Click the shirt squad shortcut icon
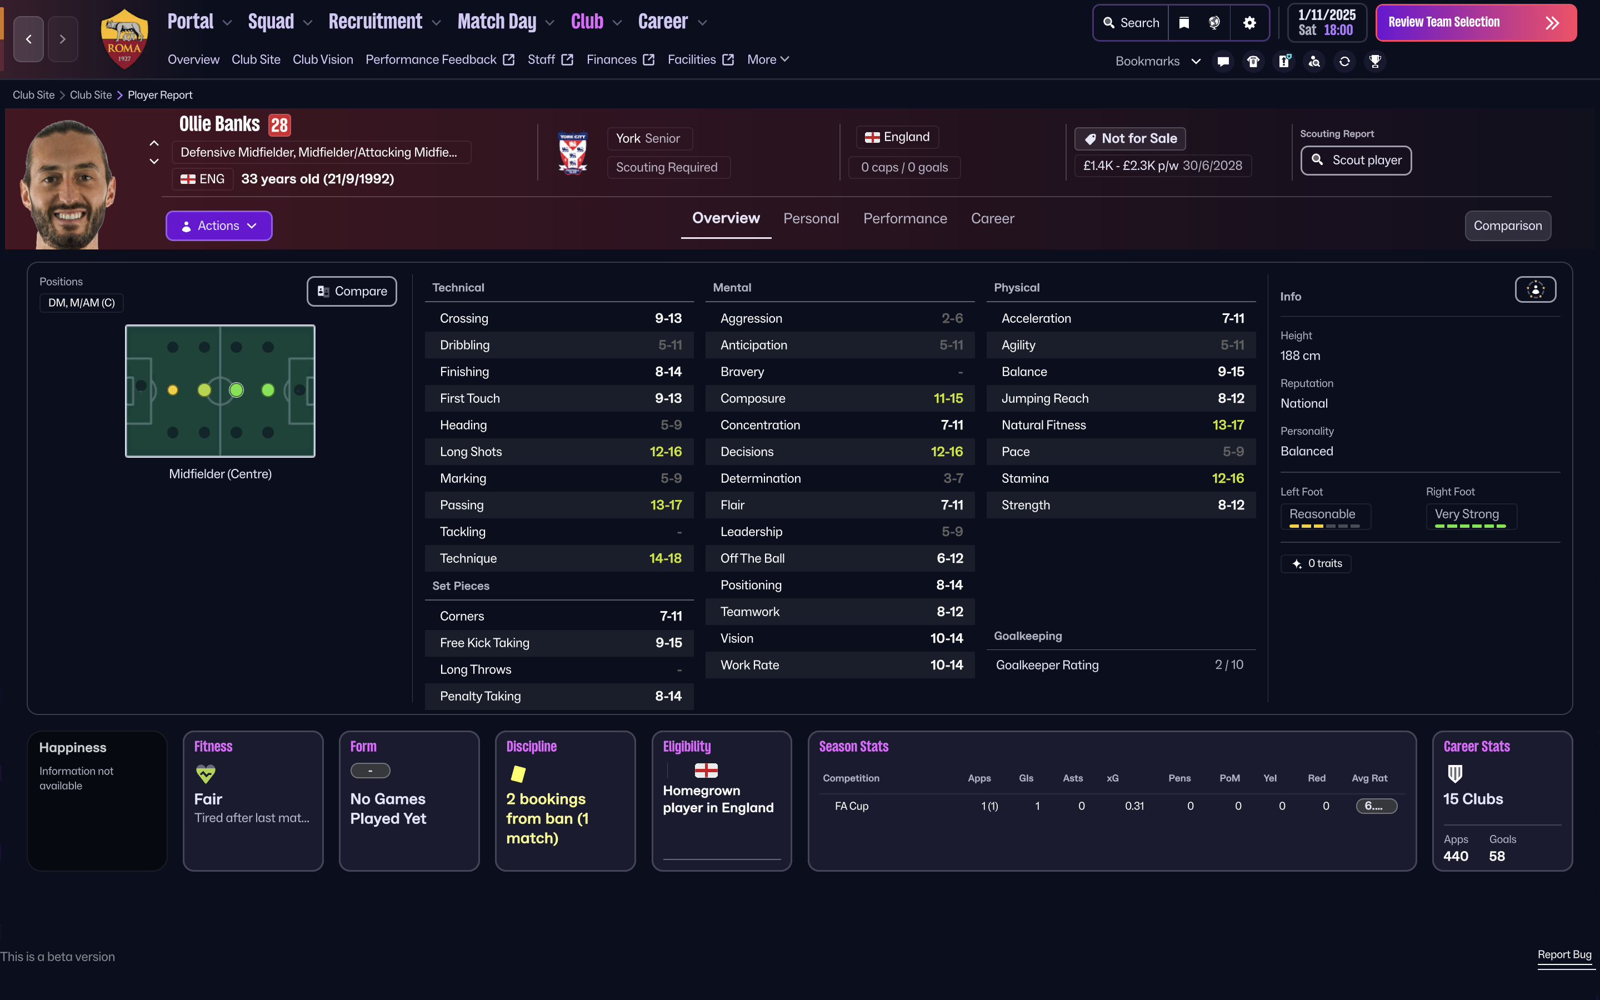The width and height of the screenshot is (1600, 1000). [x=1253, y=61]
